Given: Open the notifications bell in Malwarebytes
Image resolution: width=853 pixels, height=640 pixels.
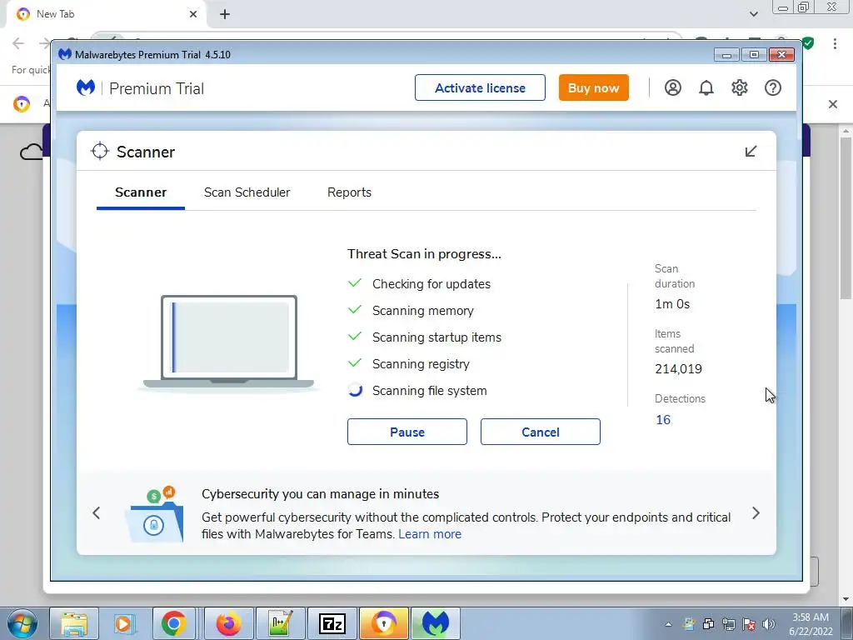Looking at the screenshot, I should click(706, 87).
